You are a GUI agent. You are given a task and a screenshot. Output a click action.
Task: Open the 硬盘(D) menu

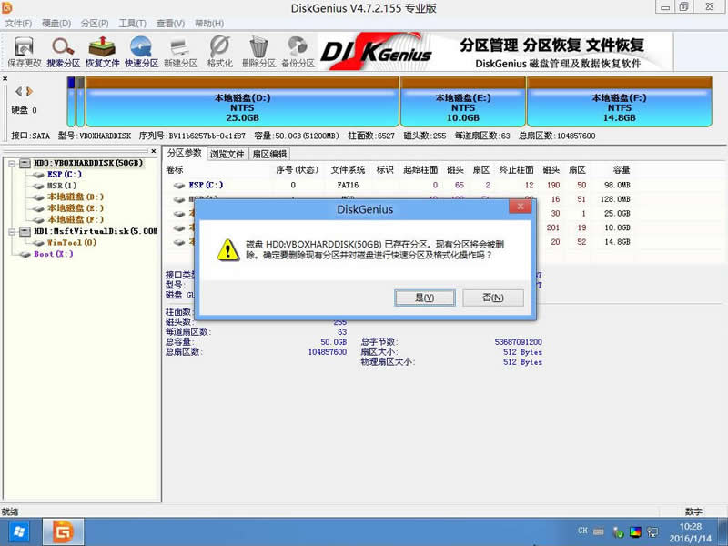coord(56,23)
